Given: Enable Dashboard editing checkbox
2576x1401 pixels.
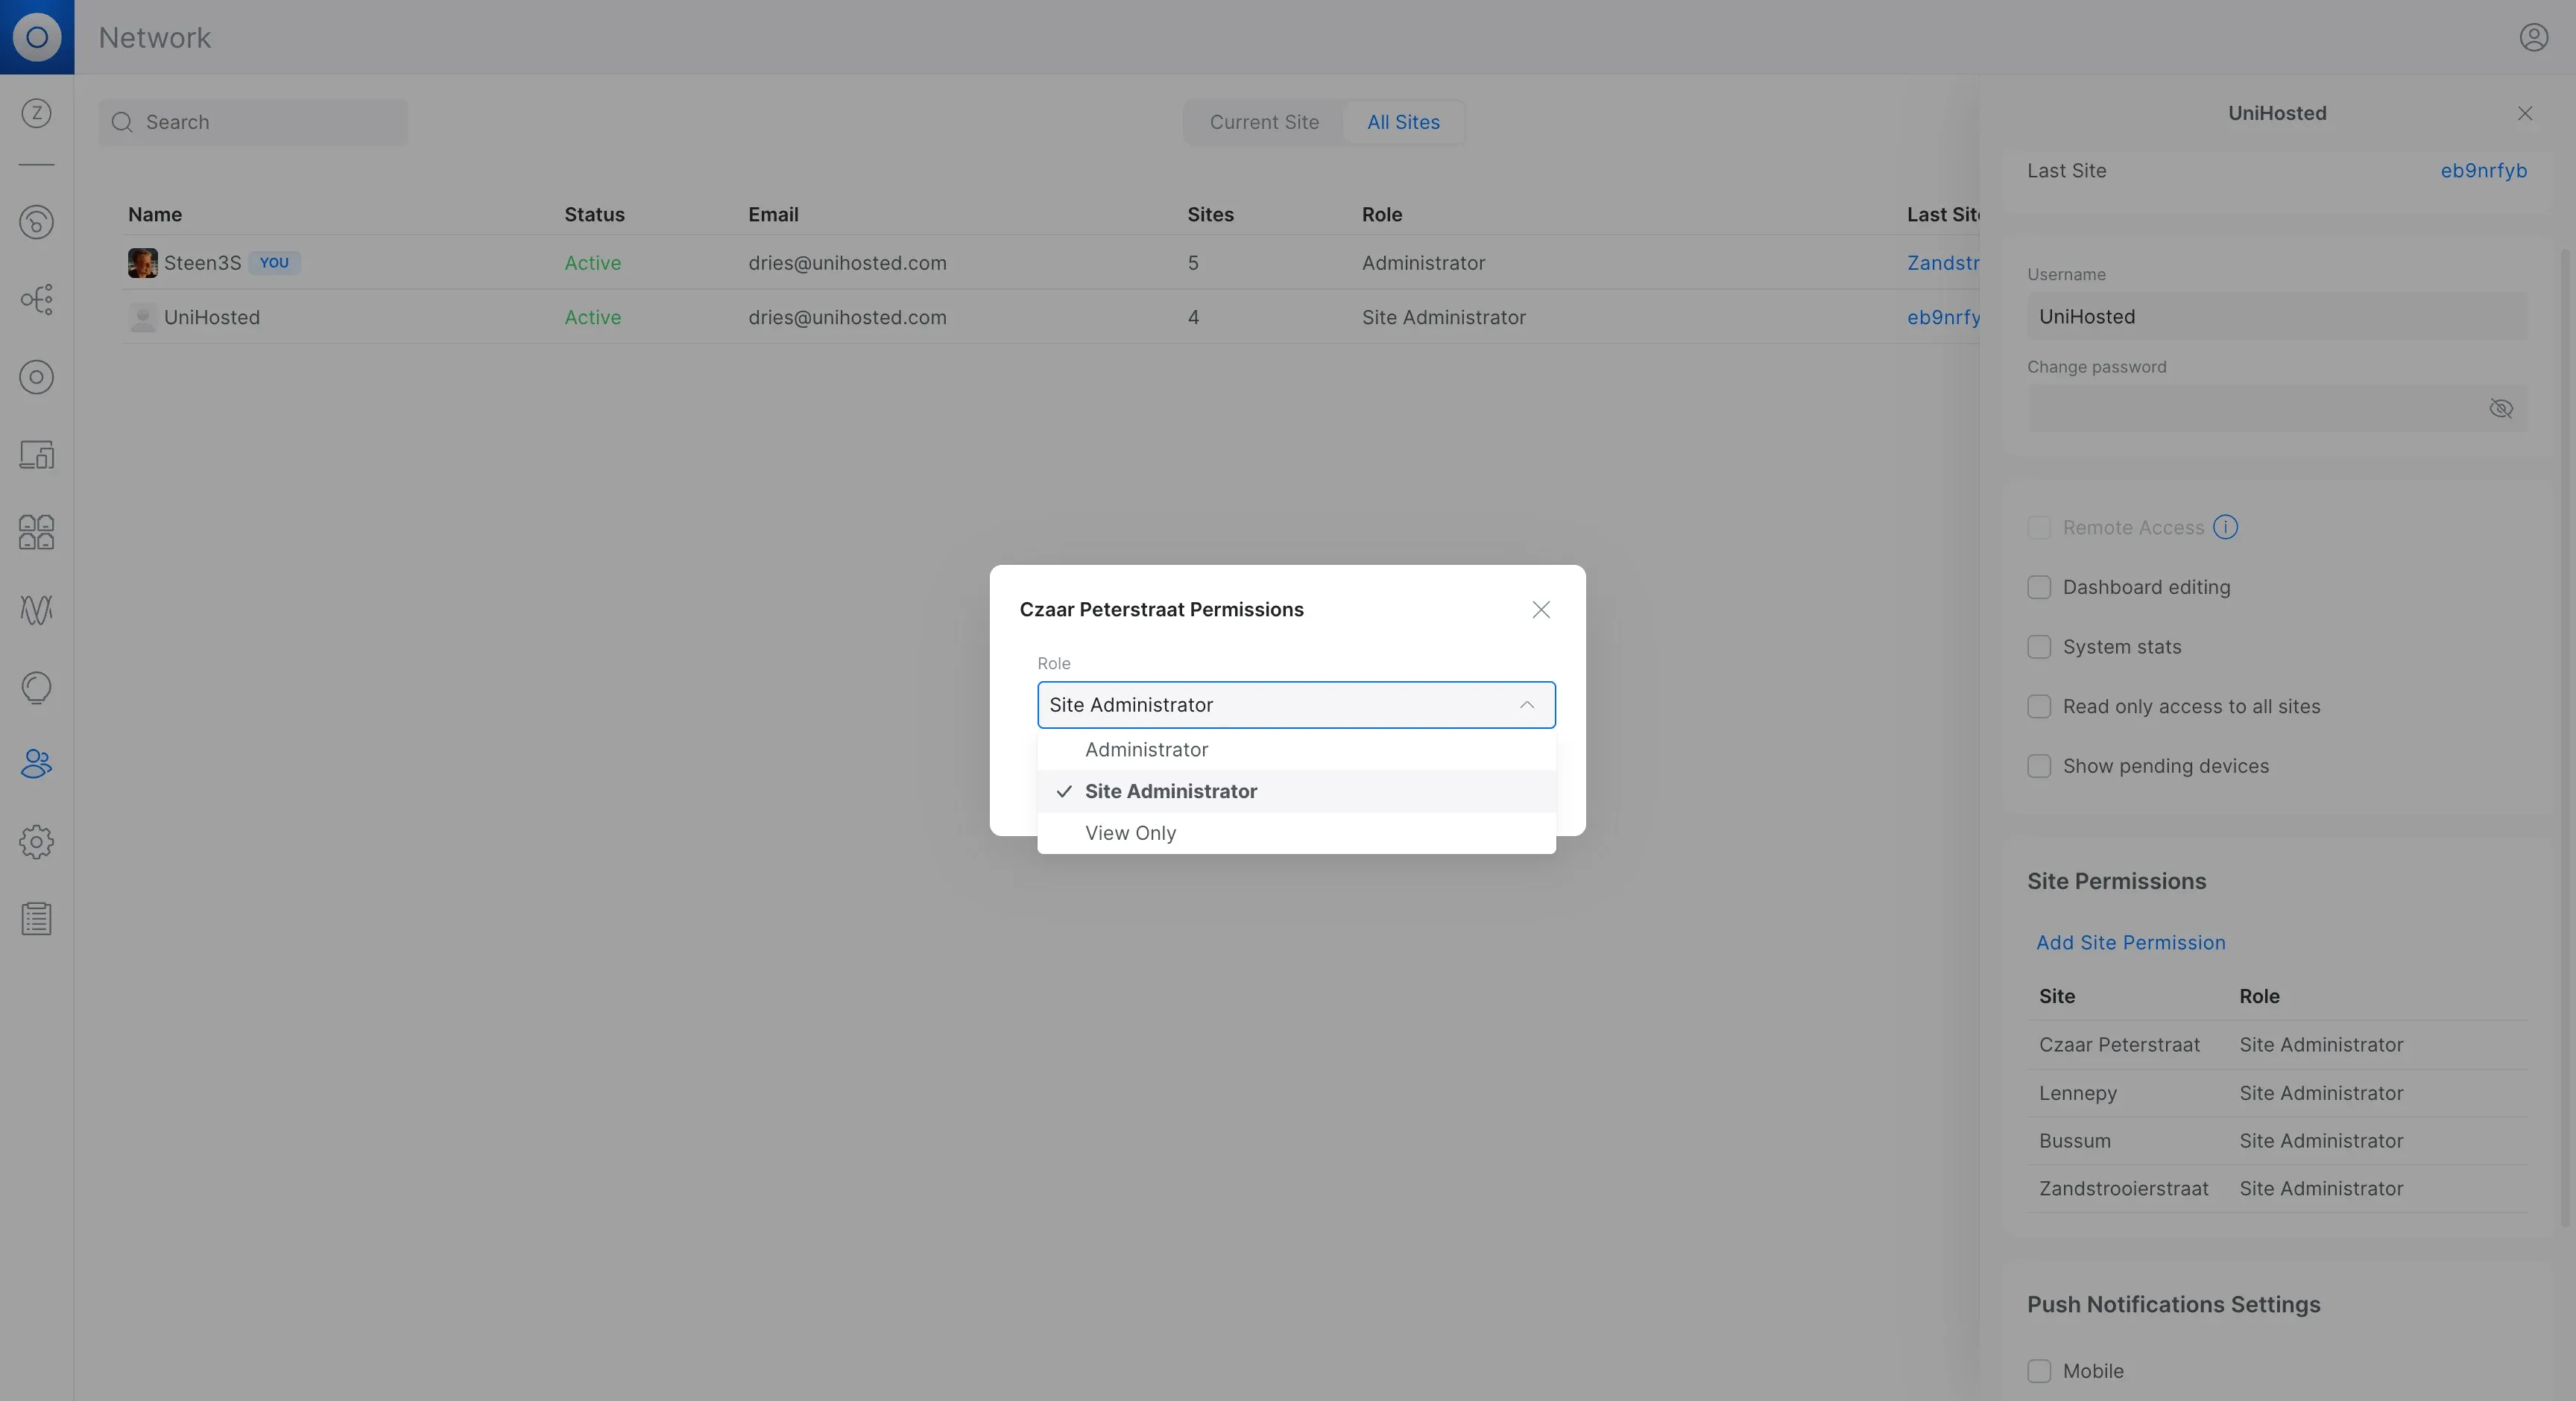Looking at the screenshot, I should coord(2039,587).
